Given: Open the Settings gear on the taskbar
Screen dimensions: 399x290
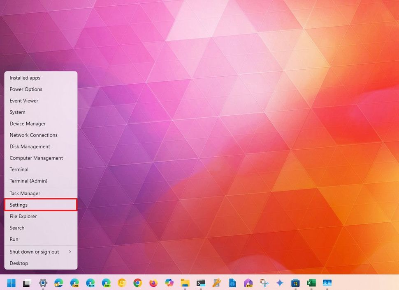Looking at the screenshot, I should pos(43,283).
